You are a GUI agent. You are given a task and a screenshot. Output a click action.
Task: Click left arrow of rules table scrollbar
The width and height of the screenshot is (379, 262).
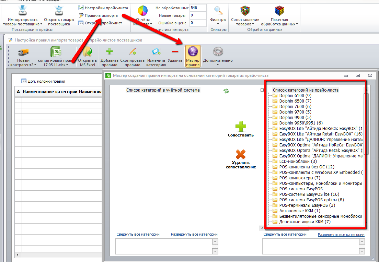tap(17, 255)
